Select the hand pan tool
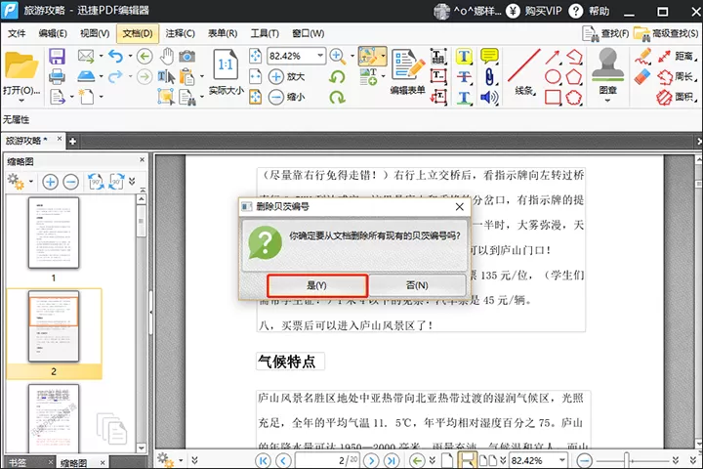The width and height of the screenshot is (703, 469). [x=167, y=57]
